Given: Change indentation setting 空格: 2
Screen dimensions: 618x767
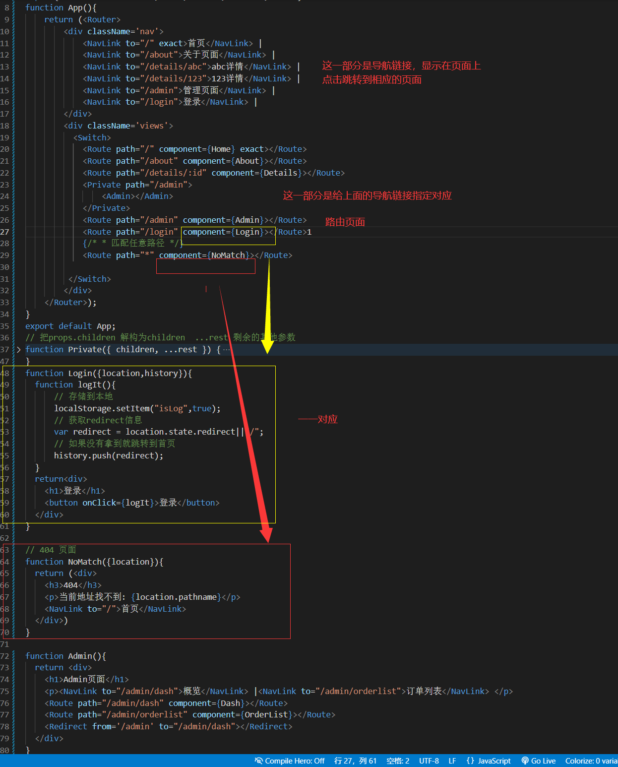Looking at the screenshot, I should [398, 761].
